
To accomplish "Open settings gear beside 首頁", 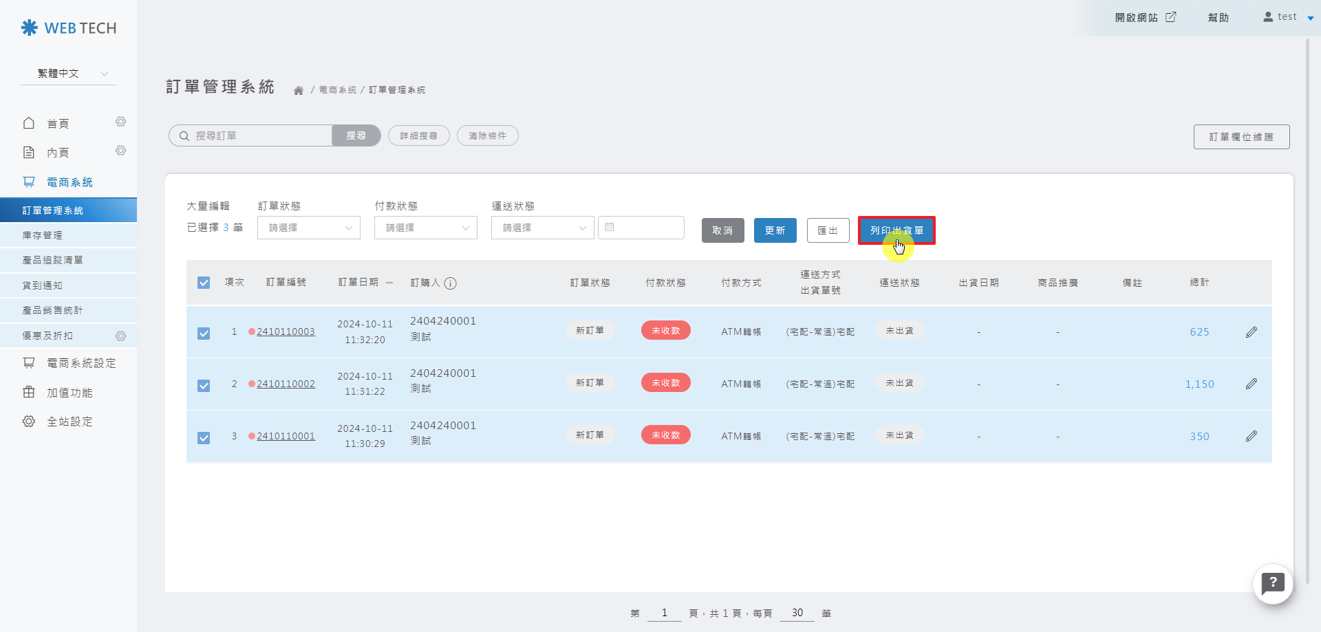I will [x=120, y=122].
